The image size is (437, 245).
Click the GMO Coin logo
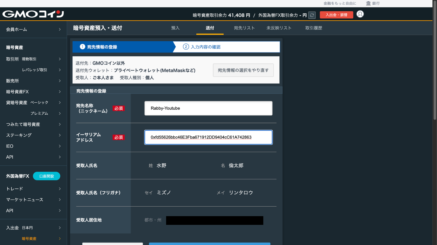pos(33,14)
